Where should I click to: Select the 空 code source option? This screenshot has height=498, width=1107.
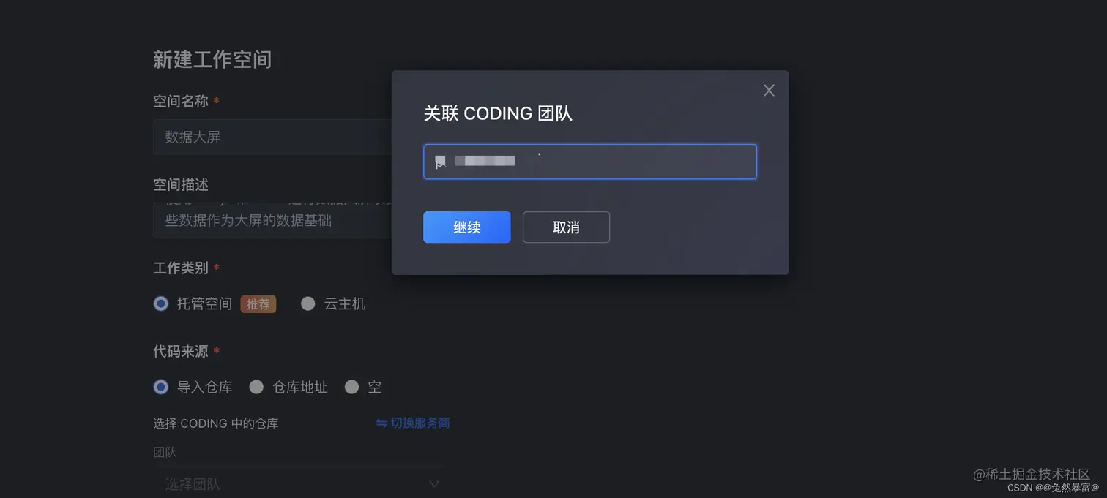(x=351, y=387)
